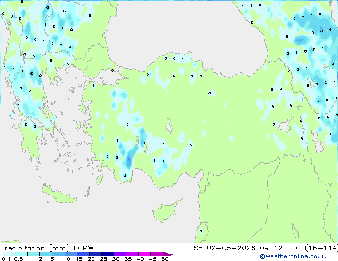This screenshot has height=261, width=338.
Task: Click the '10' legend scale label
Action: (x=67, y=259)
